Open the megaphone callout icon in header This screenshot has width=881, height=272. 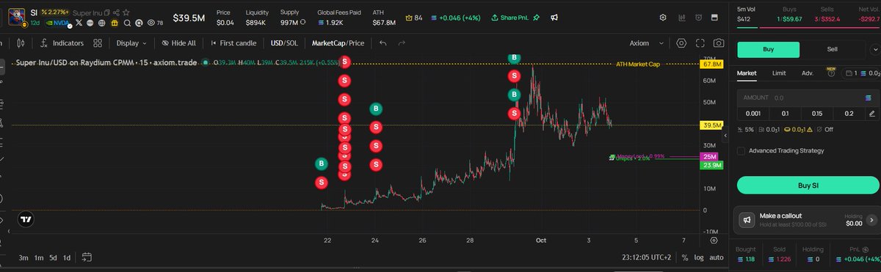(554, 18)
